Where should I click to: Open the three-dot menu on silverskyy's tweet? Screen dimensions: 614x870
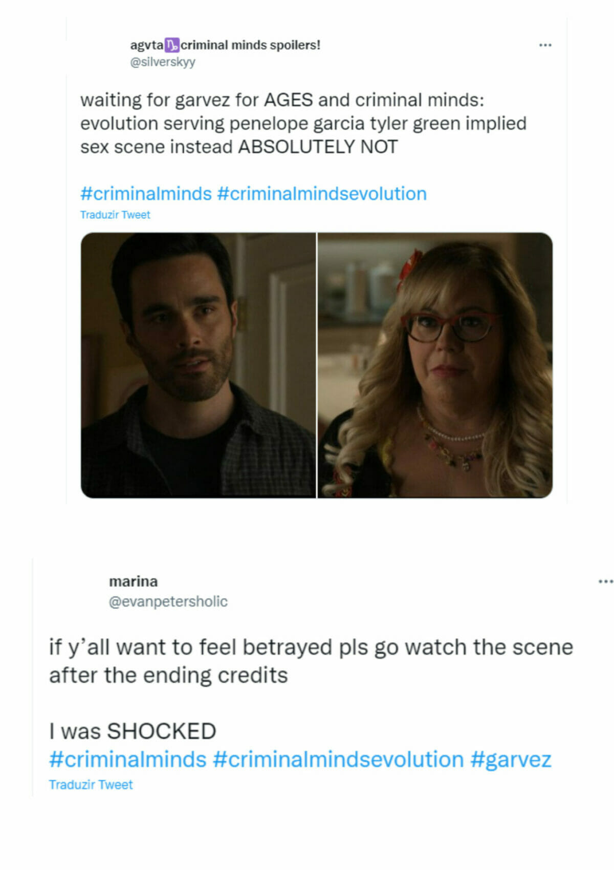(545, 45)
